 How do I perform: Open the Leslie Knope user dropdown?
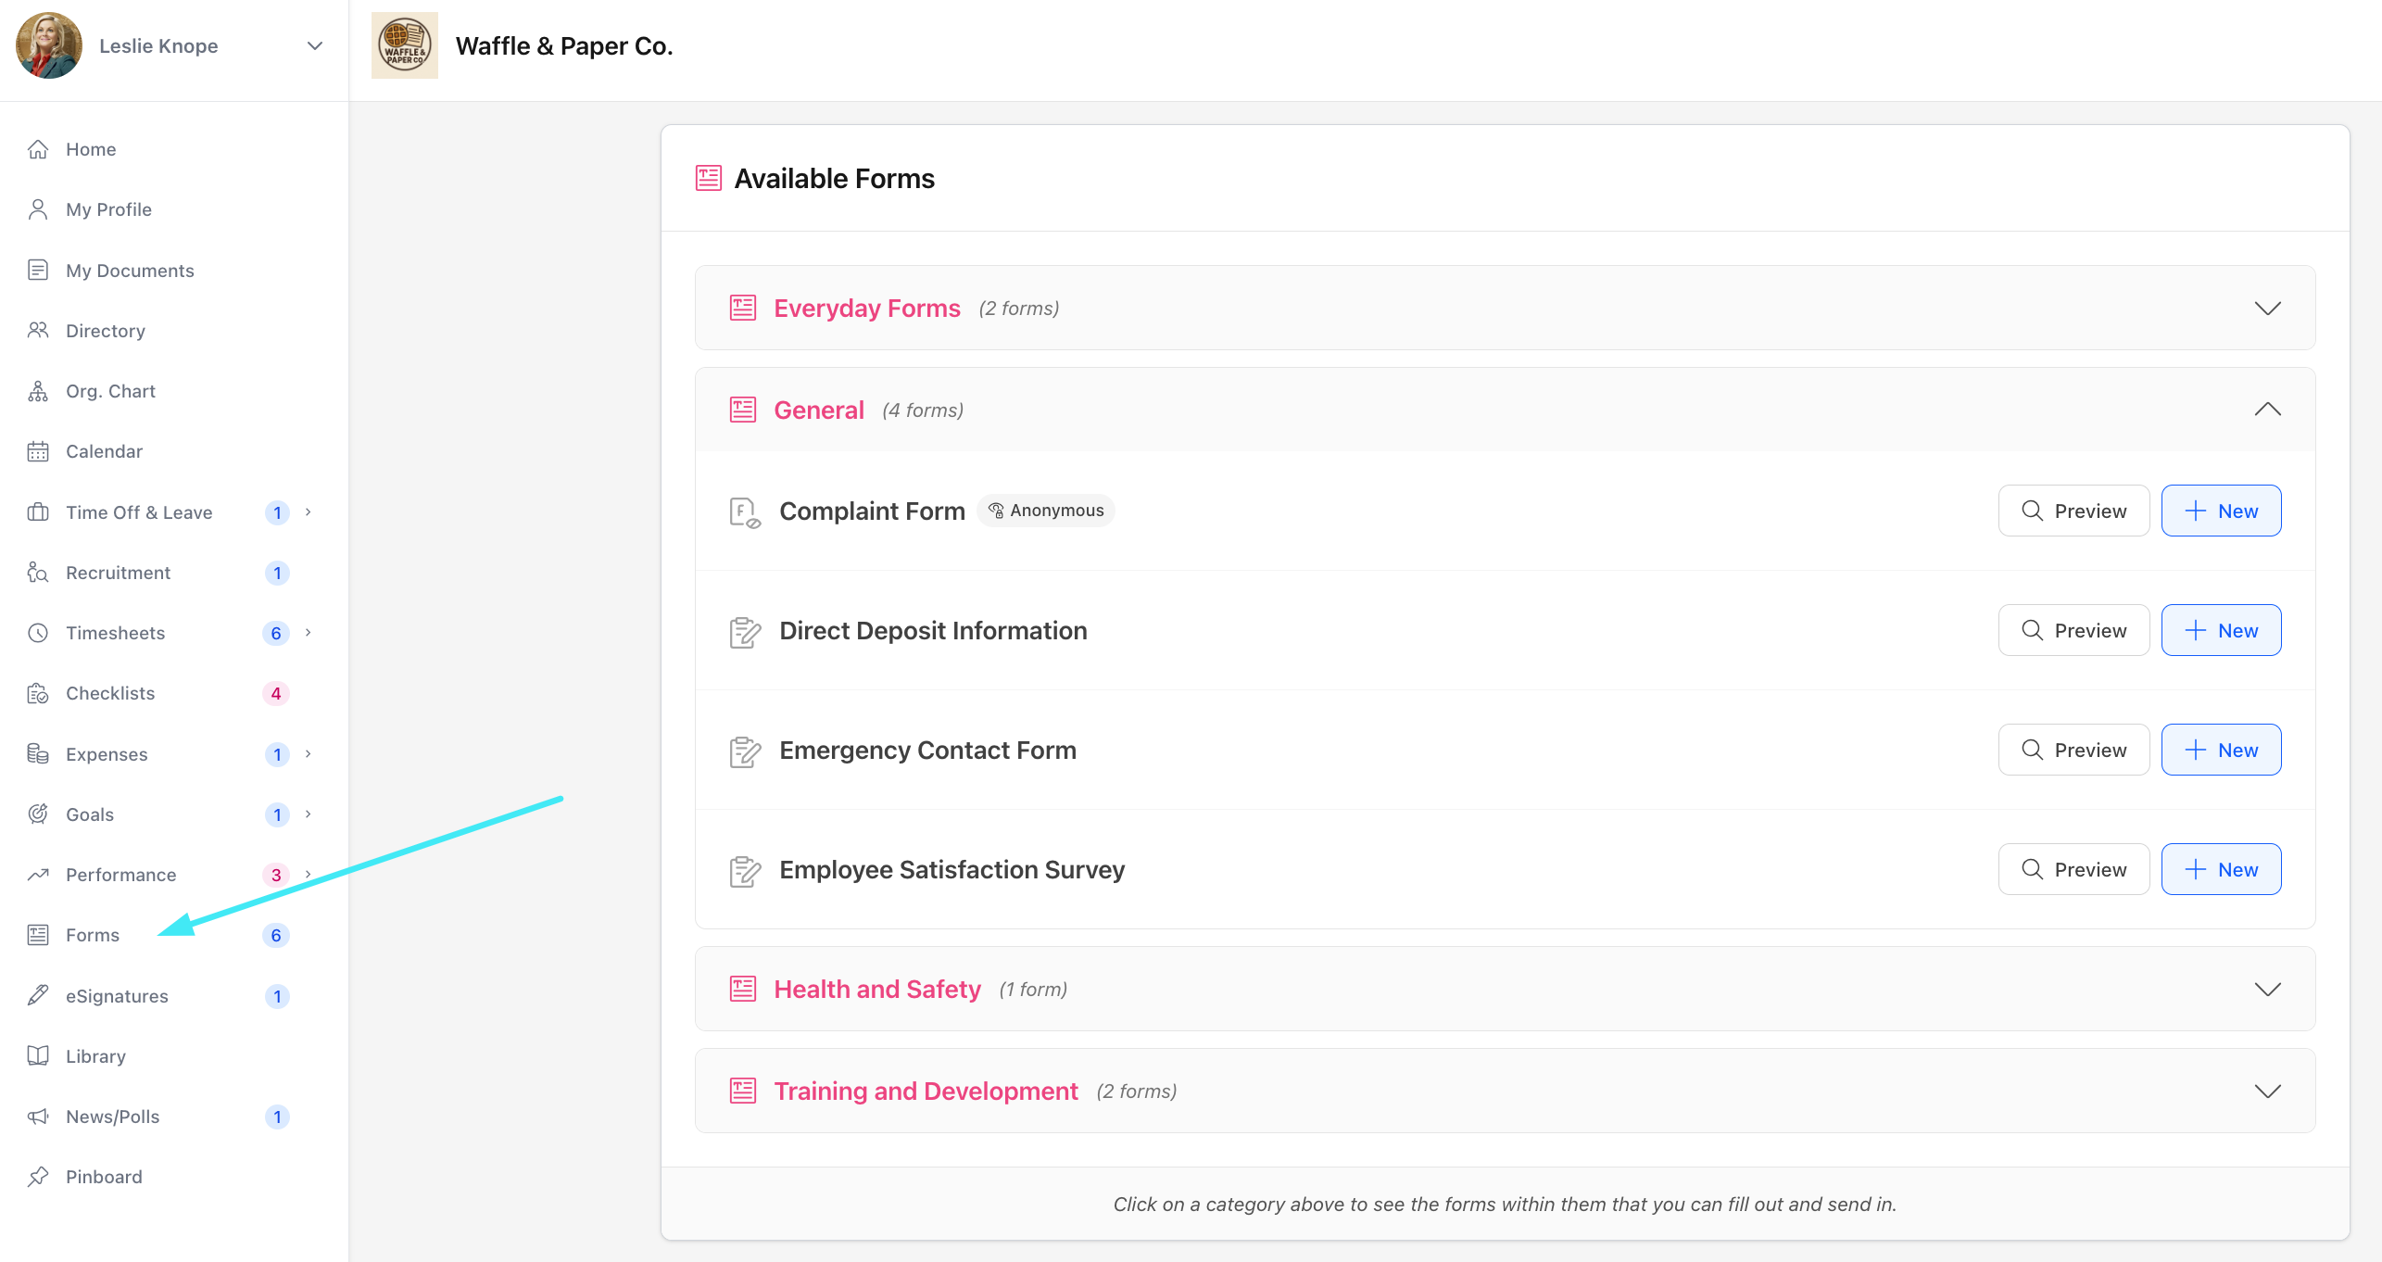[315, 45]
